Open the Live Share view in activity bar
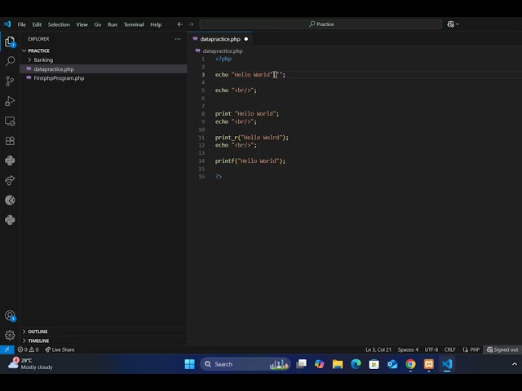The width and height of the screenshot is (522, 391). coord(10,180)
